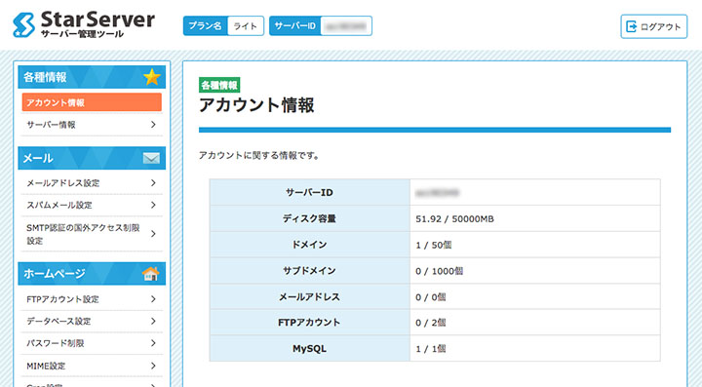
Task: Click the house icon in ホームページ header
Action: point(151,273)
